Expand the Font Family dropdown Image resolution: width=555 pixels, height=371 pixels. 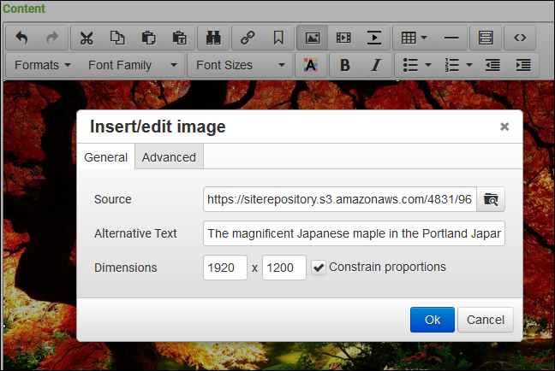coord(133,65)
